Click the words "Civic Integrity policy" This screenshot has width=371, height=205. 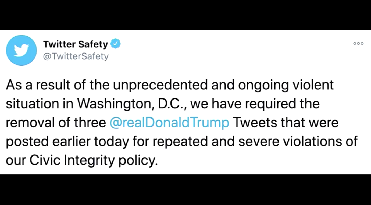tap(93, 160)
